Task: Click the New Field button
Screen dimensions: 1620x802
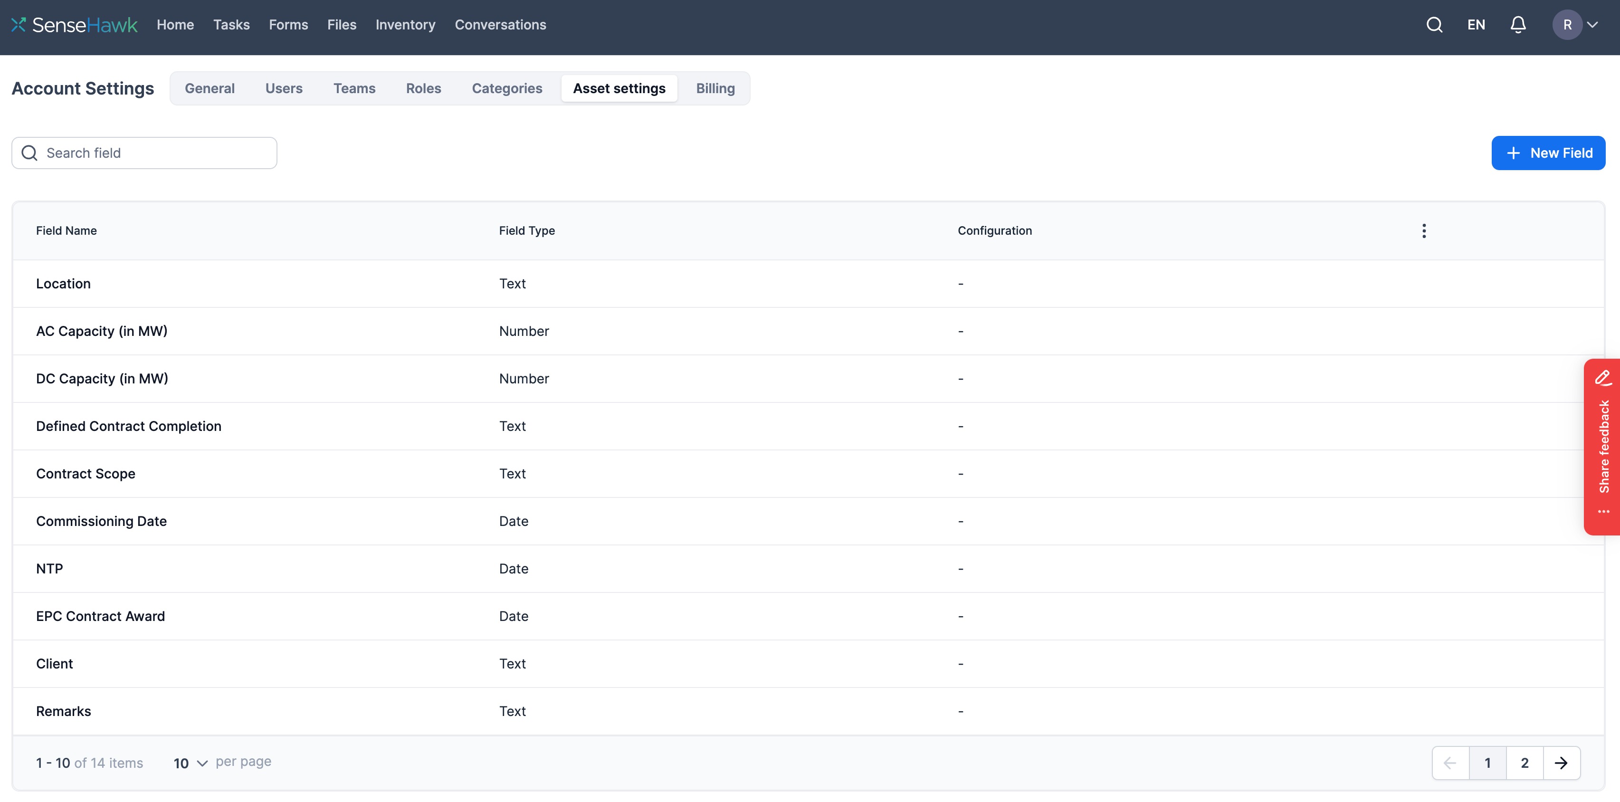Action: pos(1548,153)
